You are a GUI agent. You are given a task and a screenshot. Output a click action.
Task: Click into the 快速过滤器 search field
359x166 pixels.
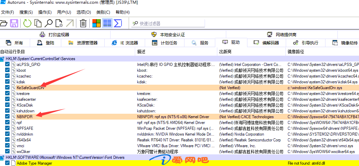[x=168, y=23]
